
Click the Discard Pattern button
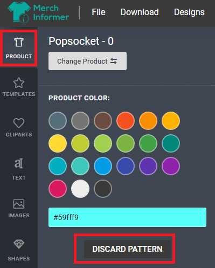tap(127, 249)
